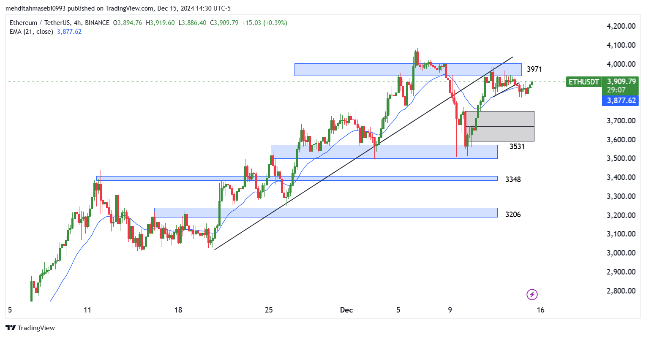
Task: Click the EMA (21, close) indicator legend
Action: click(x=31, y=32)
